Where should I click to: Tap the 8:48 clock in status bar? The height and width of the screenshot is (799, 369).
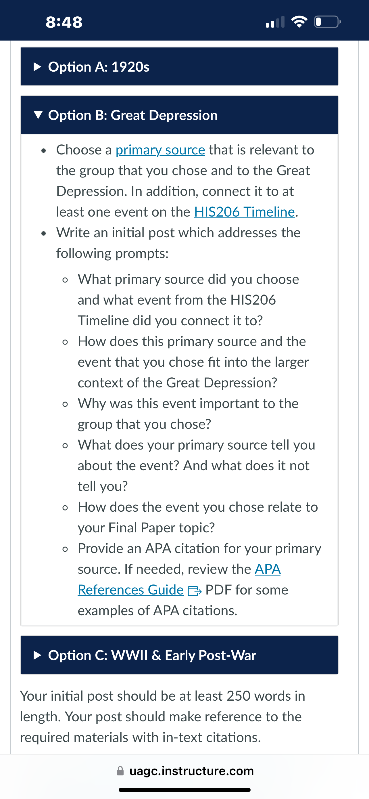click(64, 22)
